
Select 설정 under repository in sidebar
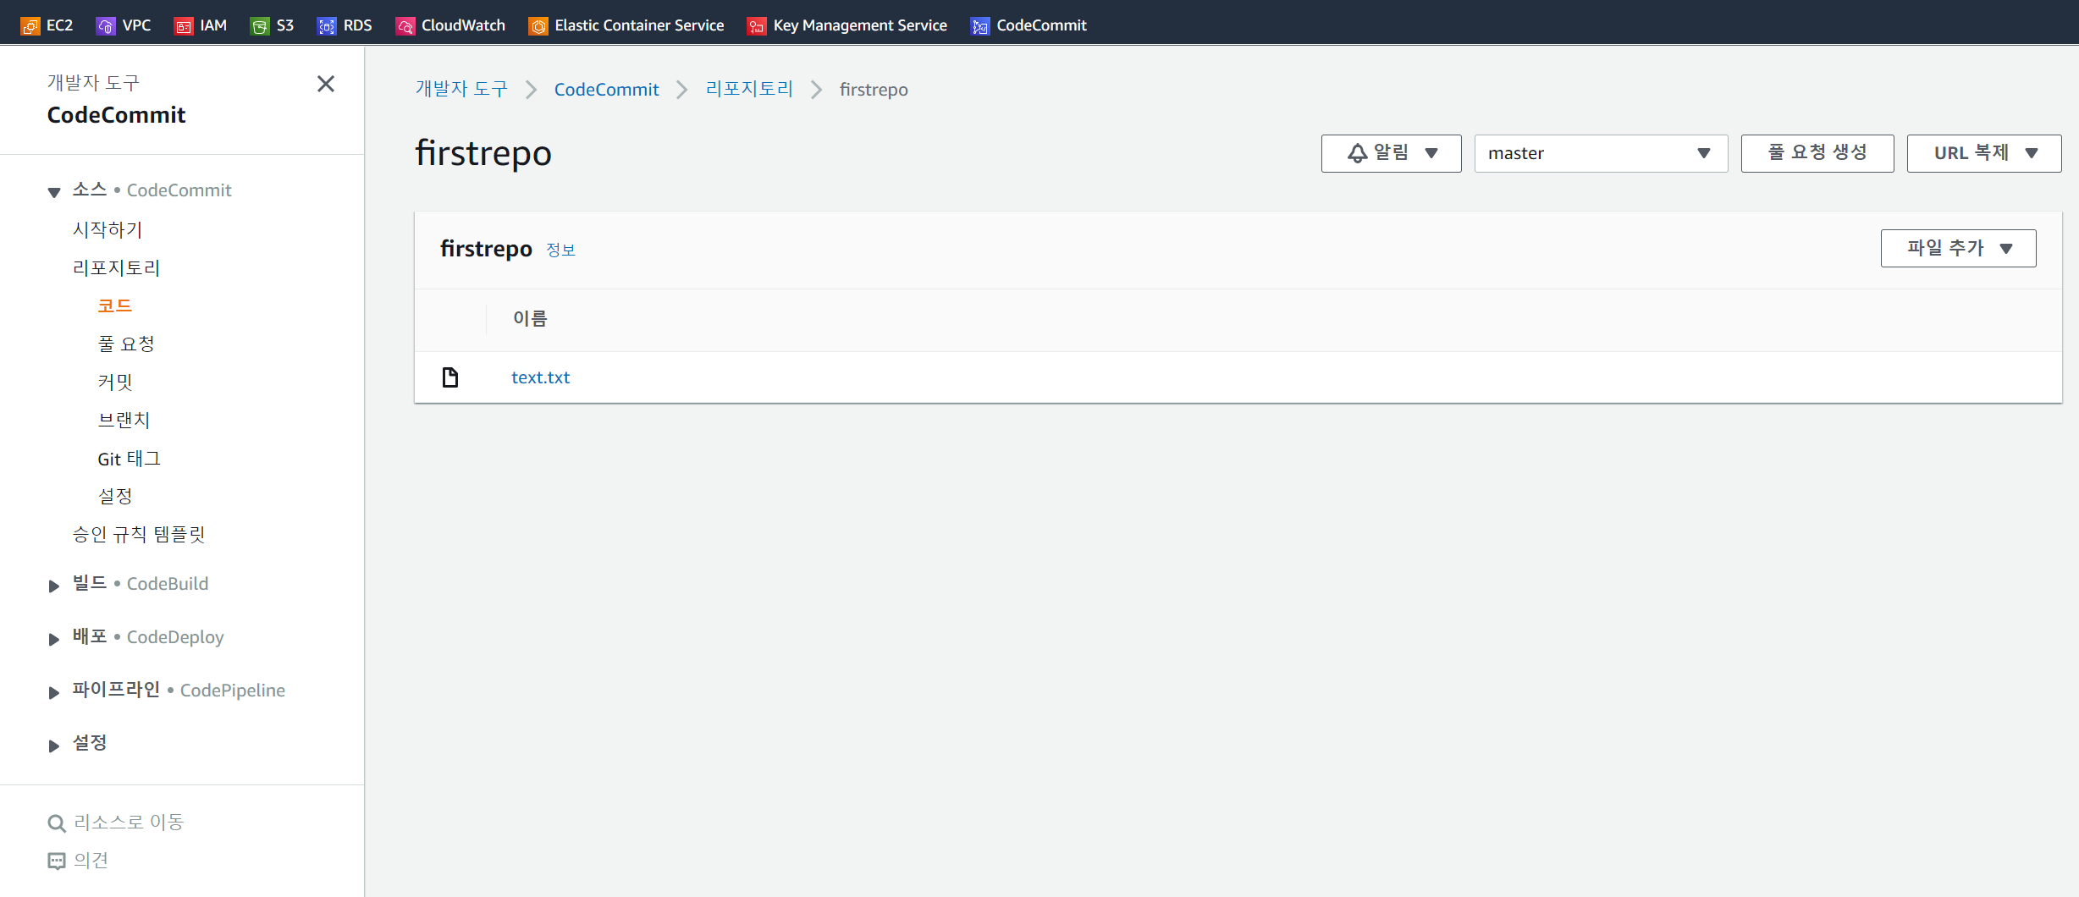pyautogui.click(x=115, y=496)
